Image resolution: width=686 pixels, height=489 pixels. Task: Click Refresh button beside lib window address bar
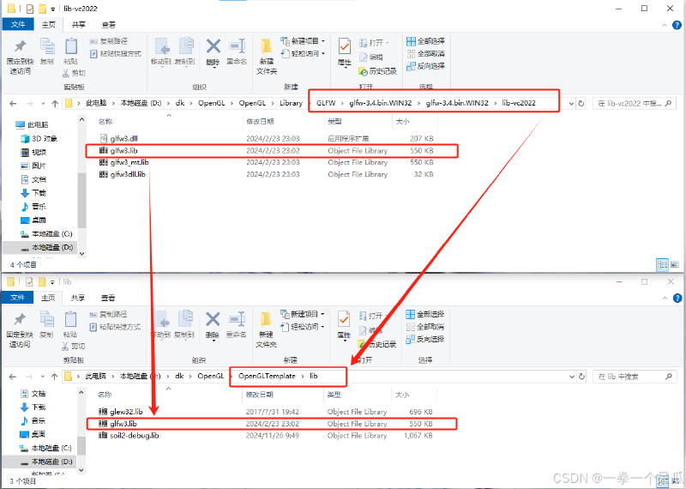click(x=581, y=377)
